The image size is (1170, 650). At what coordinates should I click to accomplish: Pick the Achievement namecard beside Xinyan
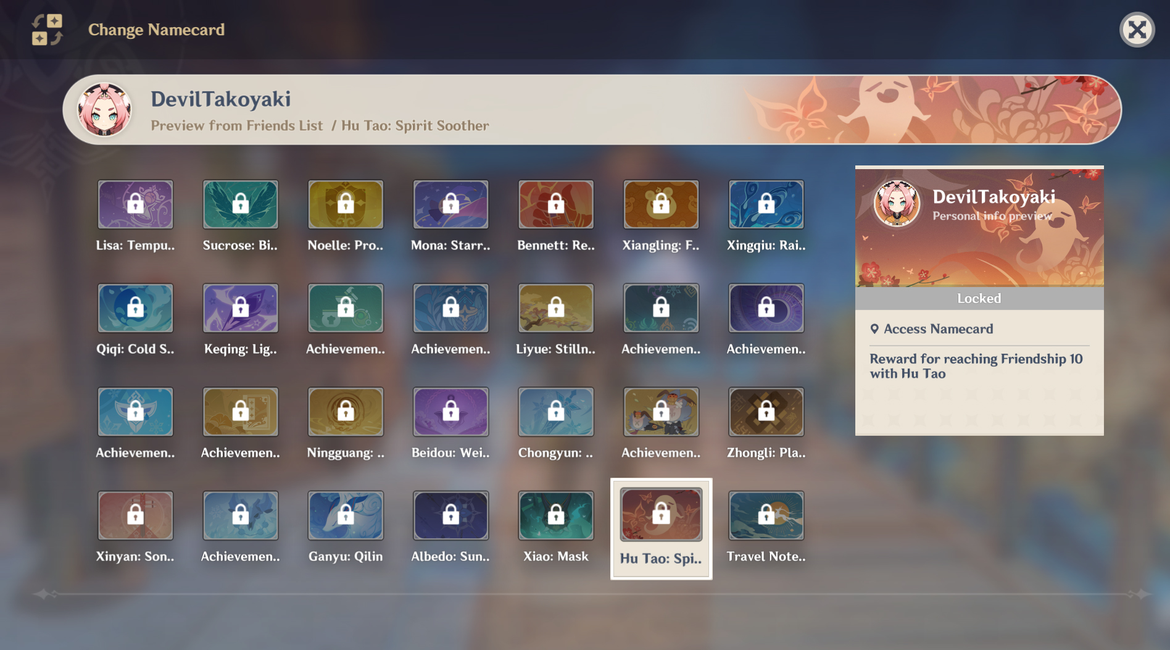pyautogui.click(x=241, y=515)
